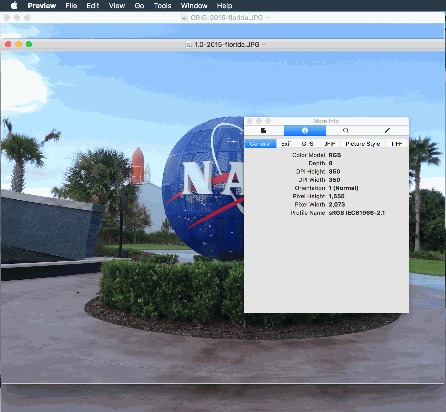Image resolution: width=446 pixels, height=412 pixels.
Task: Click the DPI Height value 350
Action: click(334, 171)
